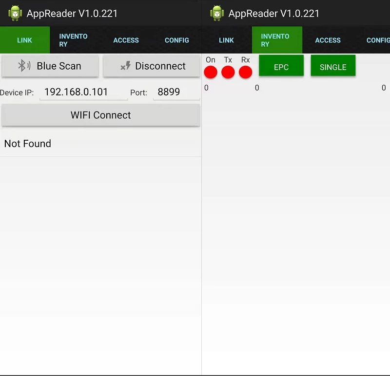This screenshot has width=390, height=376.
Task: Click the AppReader Android icon in left screen
Action: [15, 13]
